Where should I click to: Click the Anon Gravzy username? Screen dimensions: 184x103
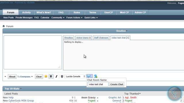coord(88,98)
